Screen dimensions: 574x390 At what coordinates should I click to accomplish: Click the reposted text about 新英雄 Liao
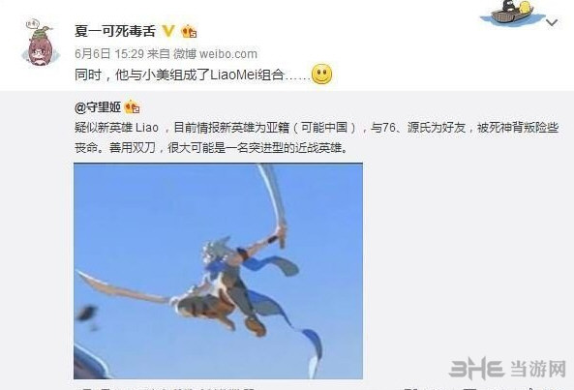point(317,137)
